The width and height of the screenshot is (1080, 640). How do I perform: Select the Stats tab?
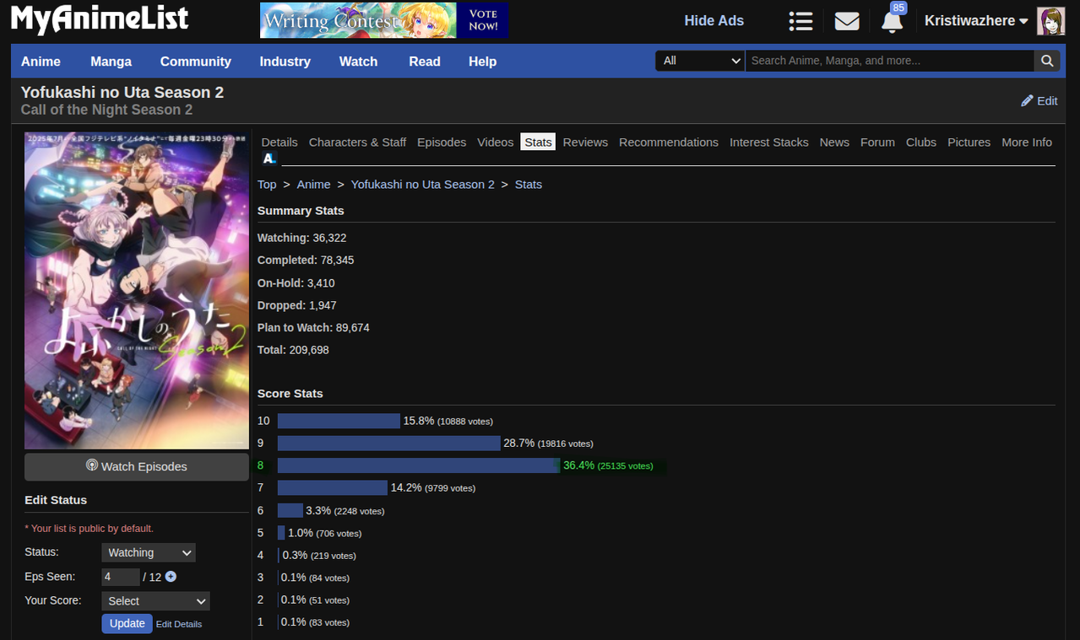[538, 142]
